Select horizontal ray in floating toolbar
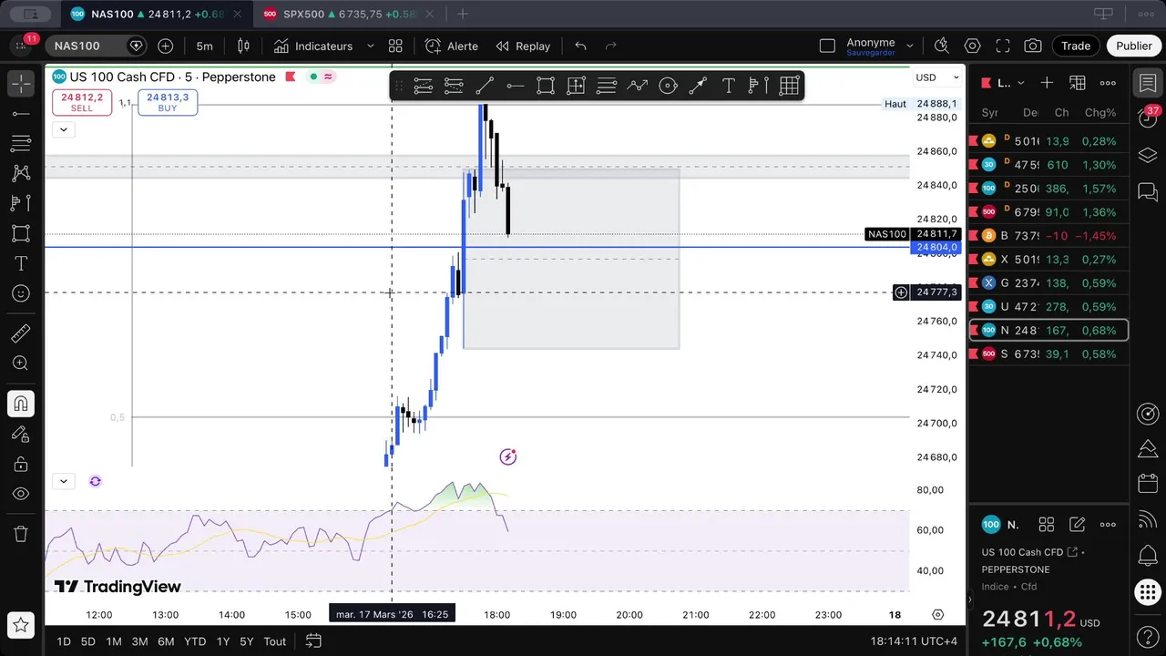The width and height of the screenshot is (1166, 656). tap(516, 86)
